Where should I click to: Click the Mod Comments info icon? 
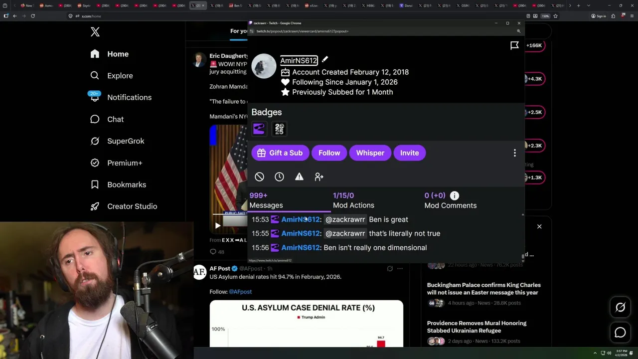(x=455, y=196)
